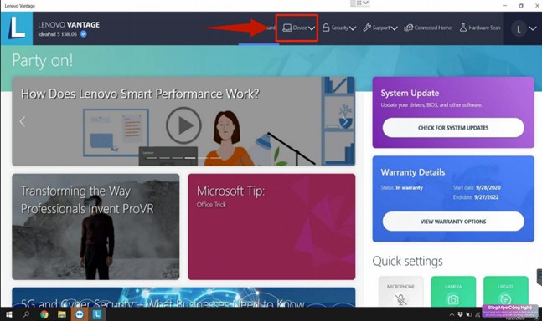542x321 pixels.
Task: Open the Hardware Scan menu item
Action: (480, 28)
